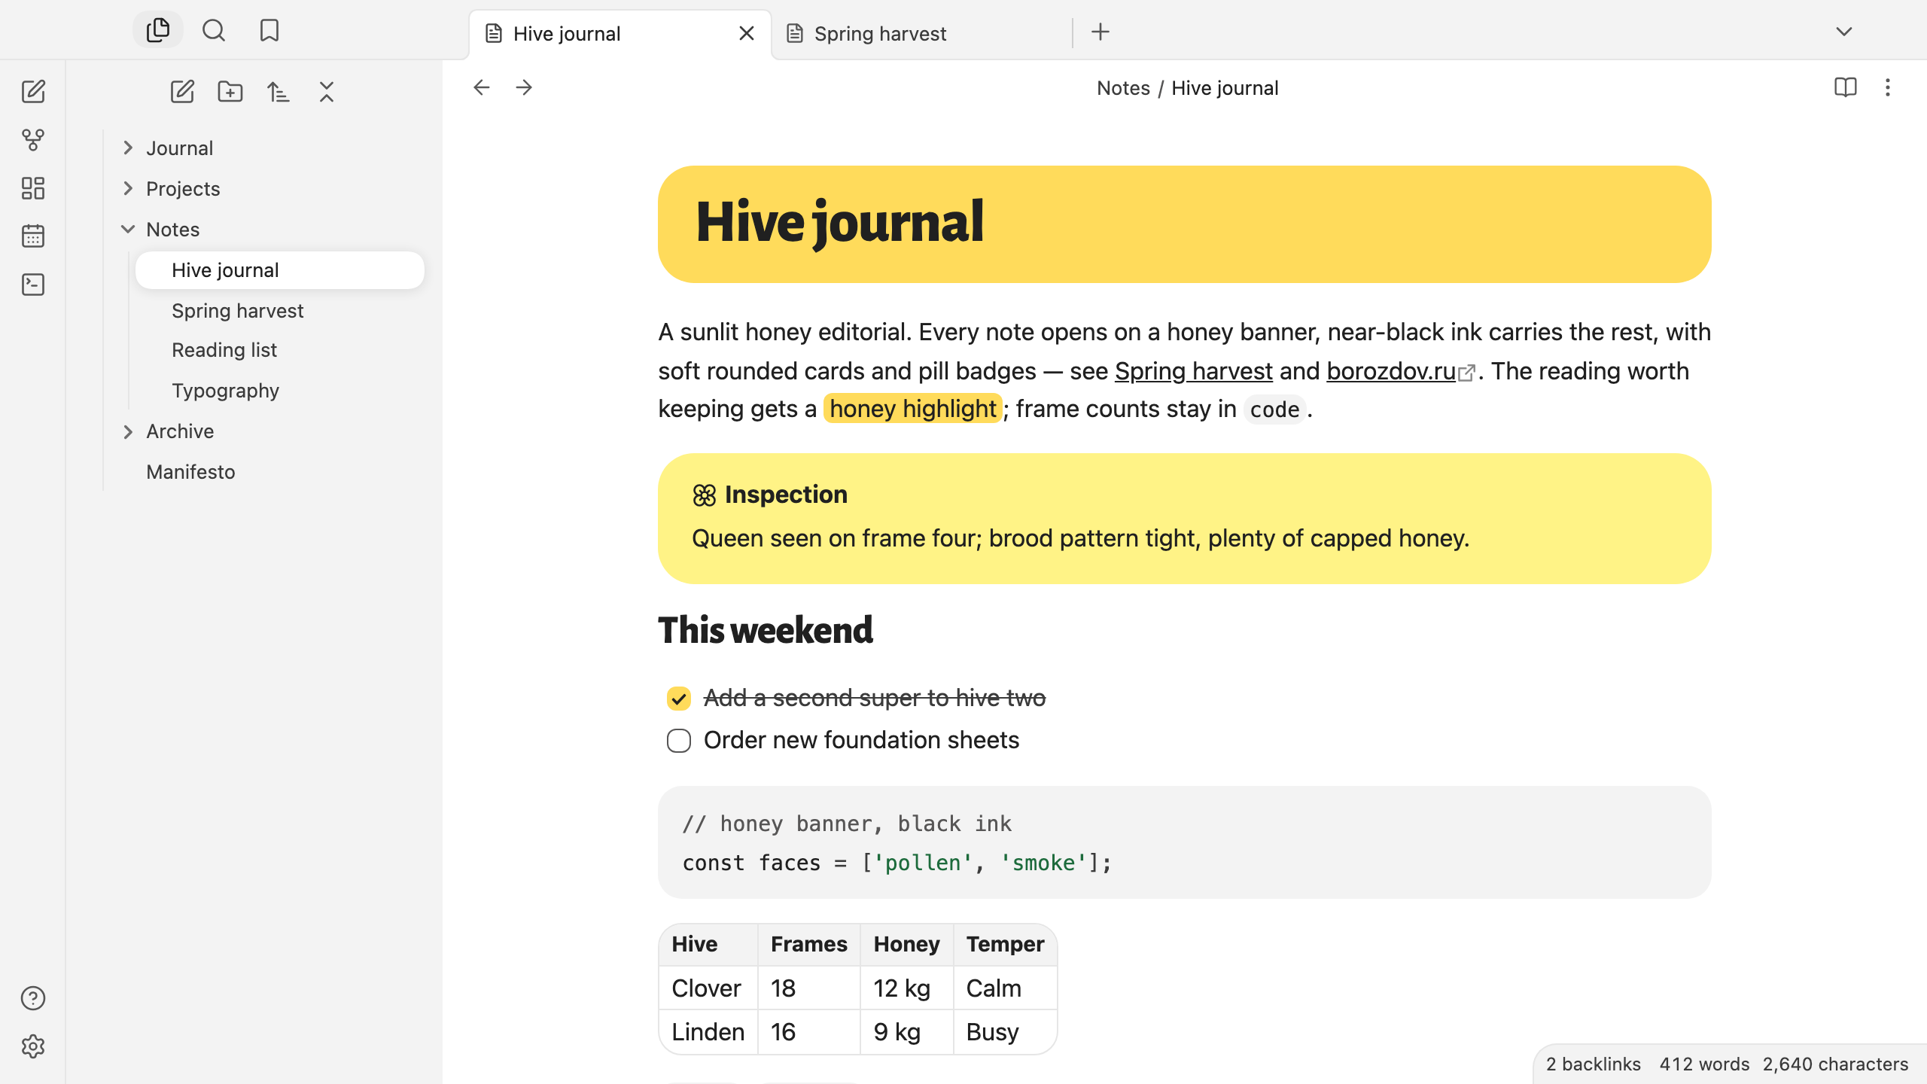Open more options three-dot menu
This screenshot has height=1084, width=1927.
point(1887,88)
